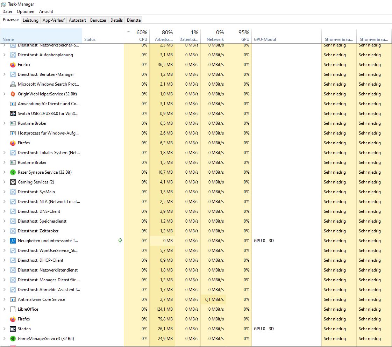Click the GameManagerService3 icon
Viewport: 392px width, 347px height.
tap(13, 339)
